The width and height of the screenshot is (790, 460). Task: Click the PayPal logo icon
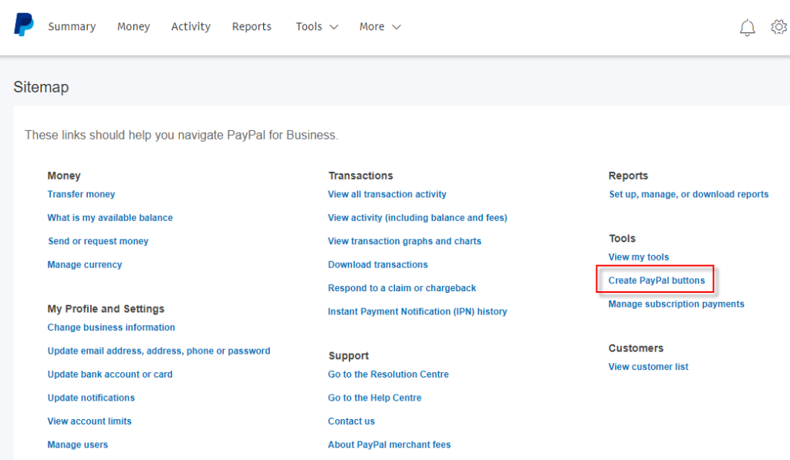pyautogui.click(x=24, y=25)
